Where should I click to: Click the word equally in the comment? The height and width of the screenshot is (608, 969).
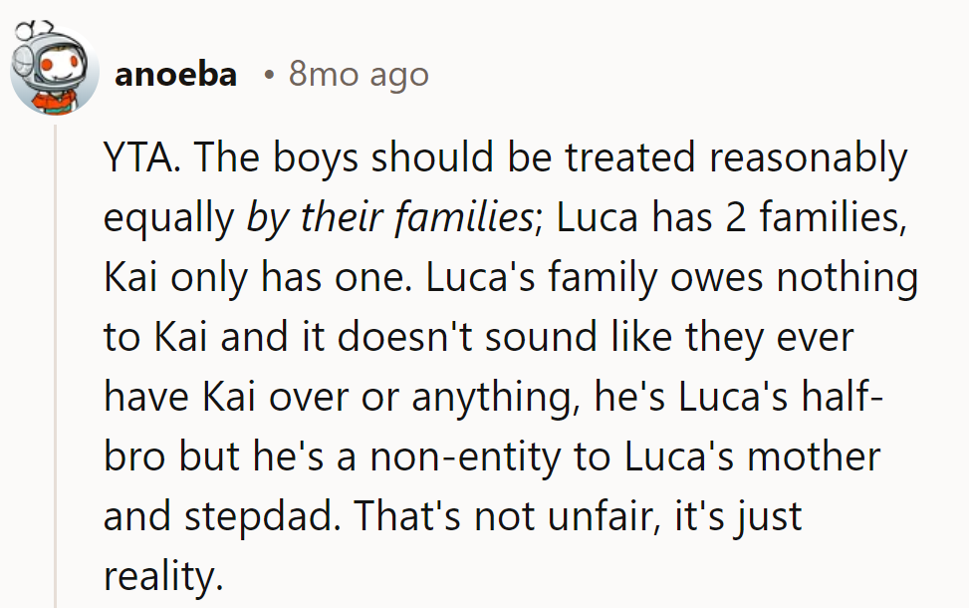[167, 219]
